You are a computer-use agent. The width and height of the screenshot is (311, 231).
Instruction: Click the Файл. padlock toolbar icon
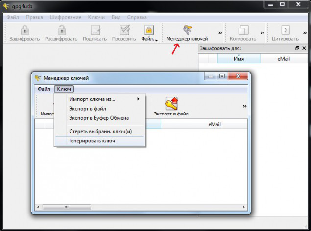point(149,30)
